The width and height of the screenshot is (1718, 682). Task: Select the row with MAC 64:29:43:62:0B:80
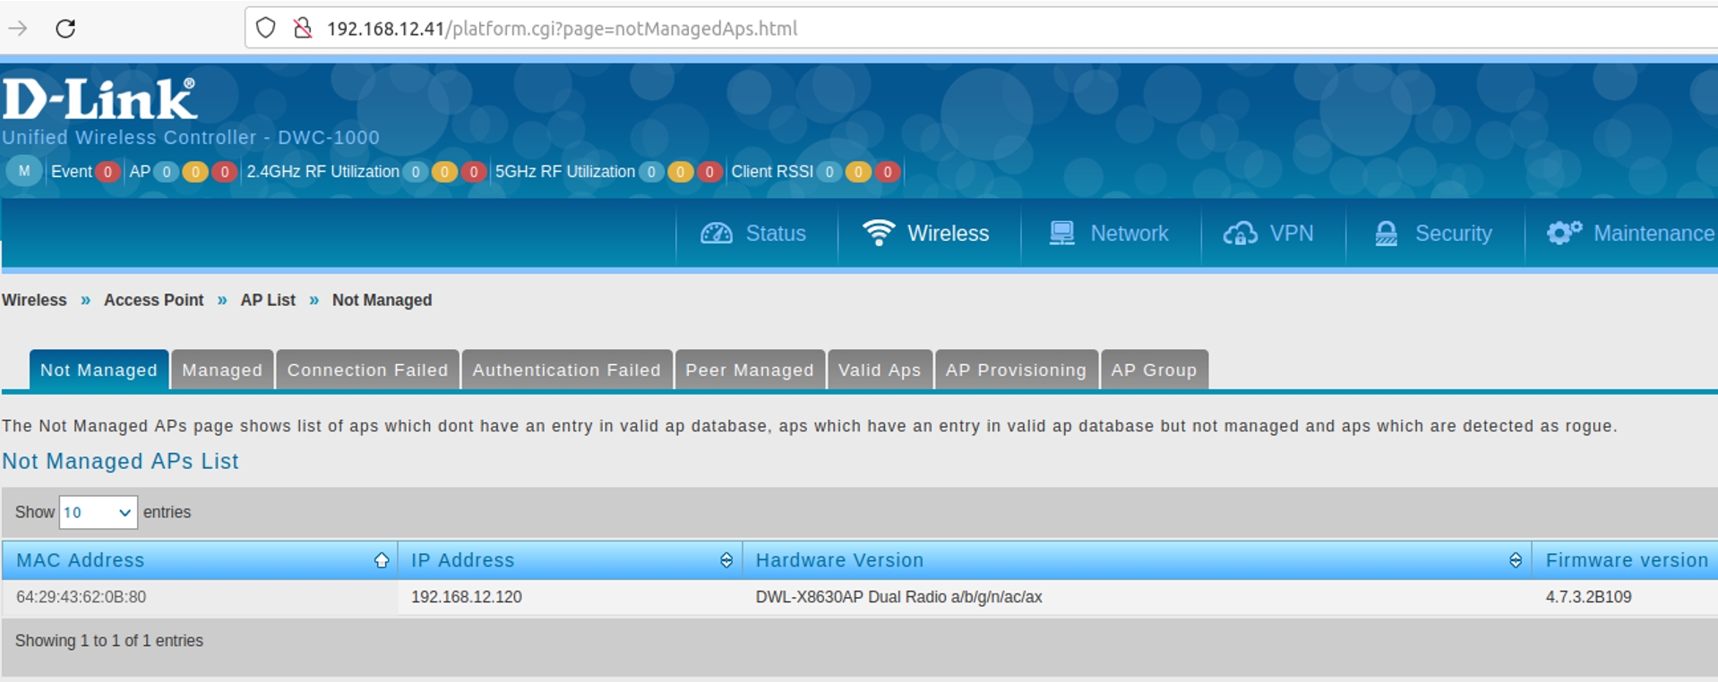(82, 597)
